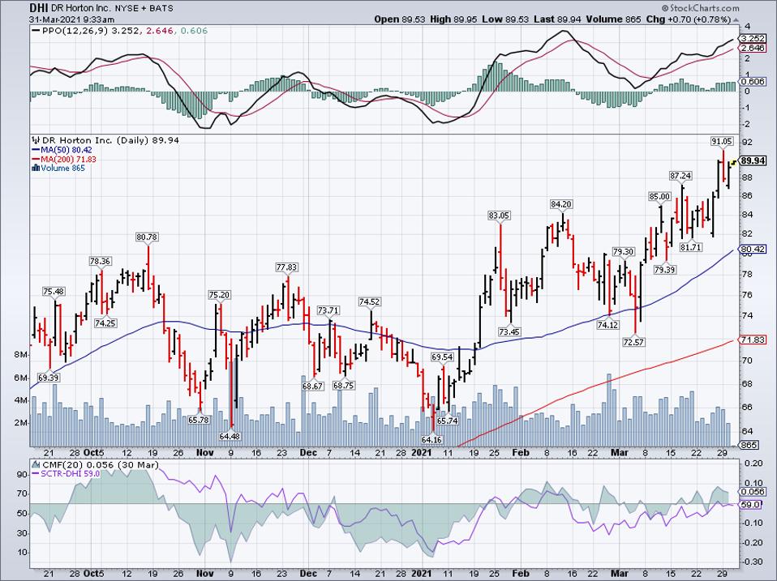Image resolution: width=777 pixels, height=581 pixels.
Task: Click the 79.39 low price label
Action: tap(665, 270)
